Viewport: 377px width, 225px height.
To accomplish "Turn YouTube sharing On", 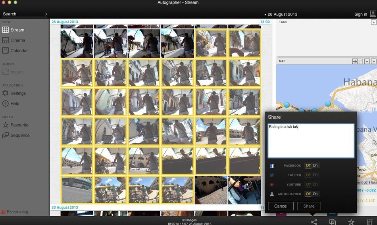I will click(315, 184).
